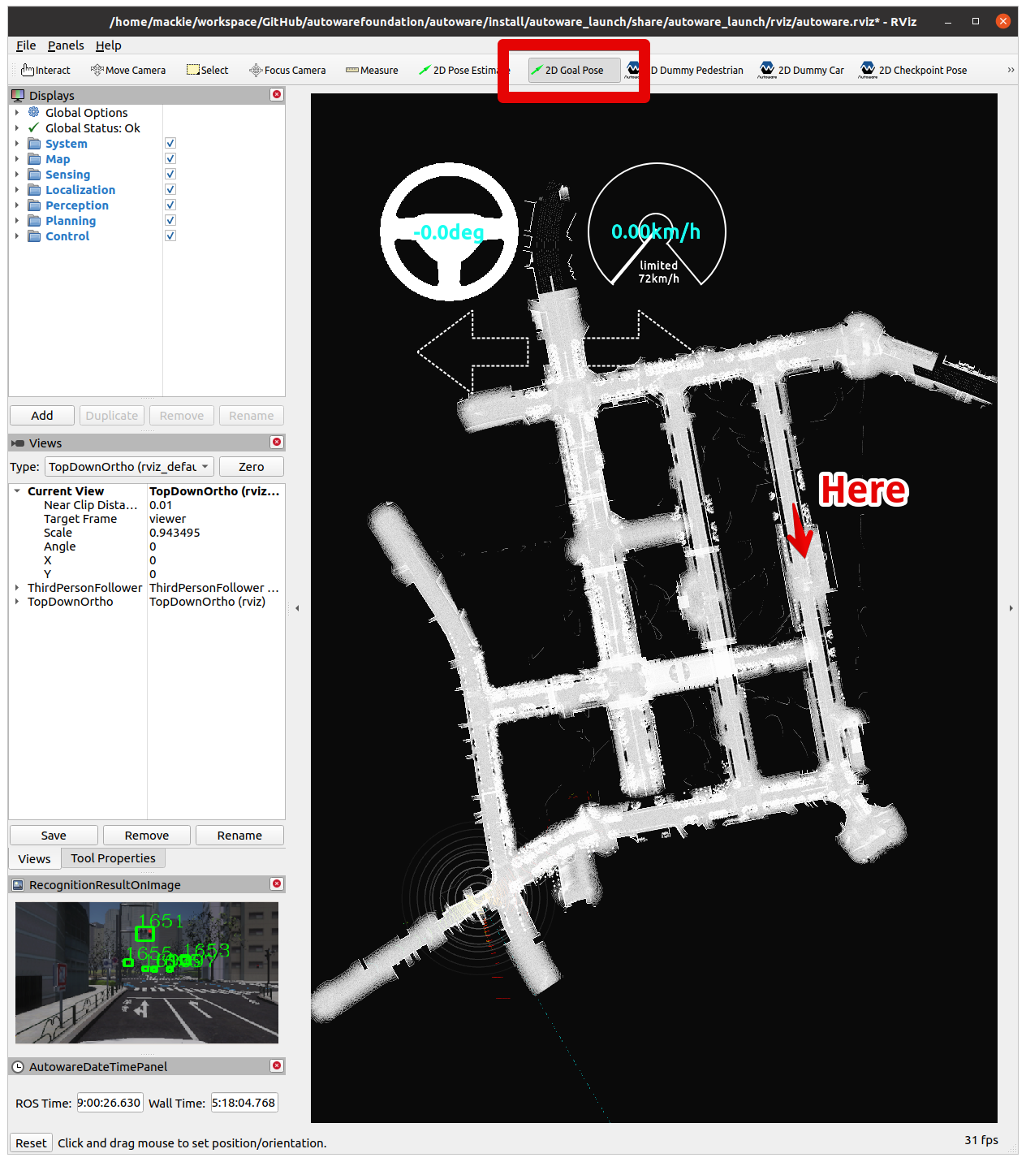This screenshot has height=1162, width=1026.
Task: Click the Wall Time field
Action: 244,1103
